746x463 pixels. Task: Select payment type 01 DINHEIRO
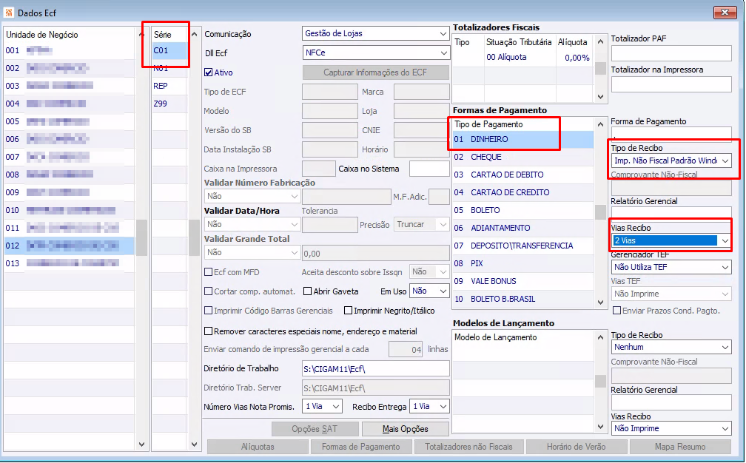click(522, 140)
